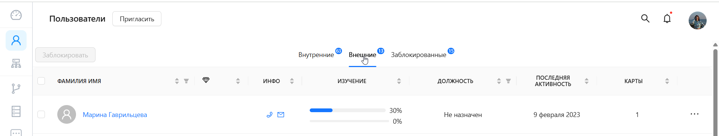Switch to the Заблокированные tab

[419, 55]
